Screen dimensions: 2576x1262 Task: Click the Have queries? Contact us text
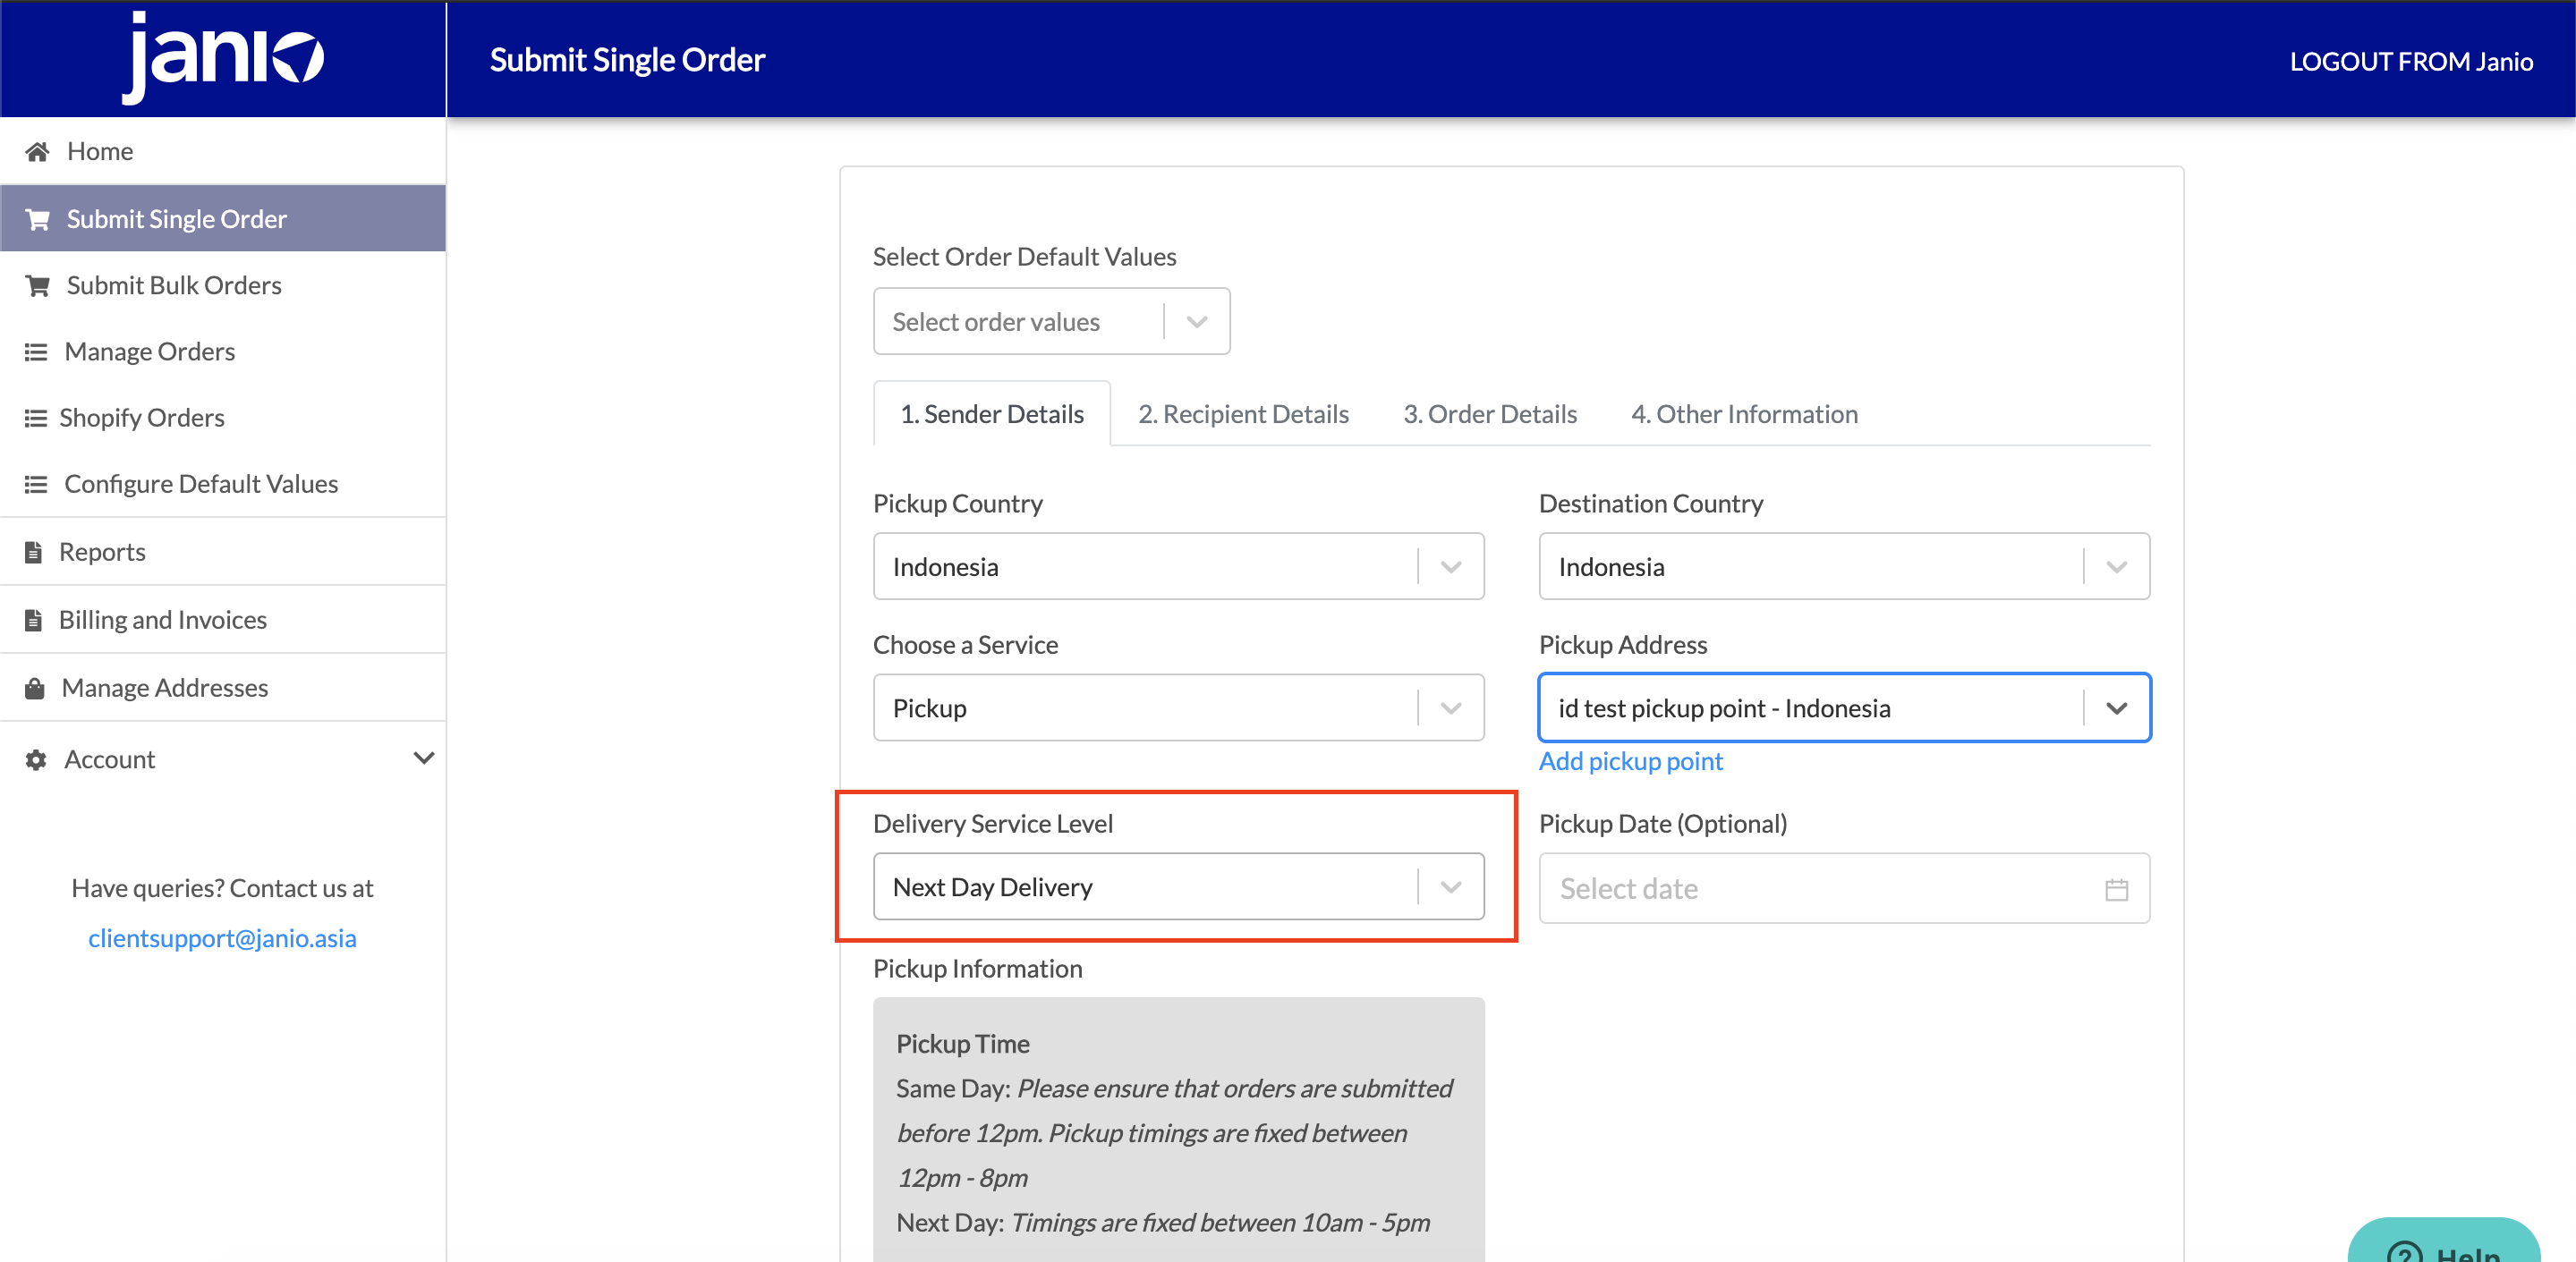[222, 888]
